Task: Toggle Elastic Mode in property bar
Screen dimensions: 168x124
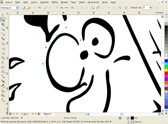Action: [120, 8]
